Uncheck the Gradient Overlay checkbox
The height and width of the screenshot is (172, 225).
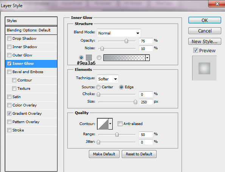9,114
